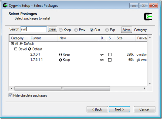Minimize the Cygwin Setup window
Image resolution: width=162 pixels, height=119 pixels.
[x=134, y=5]
